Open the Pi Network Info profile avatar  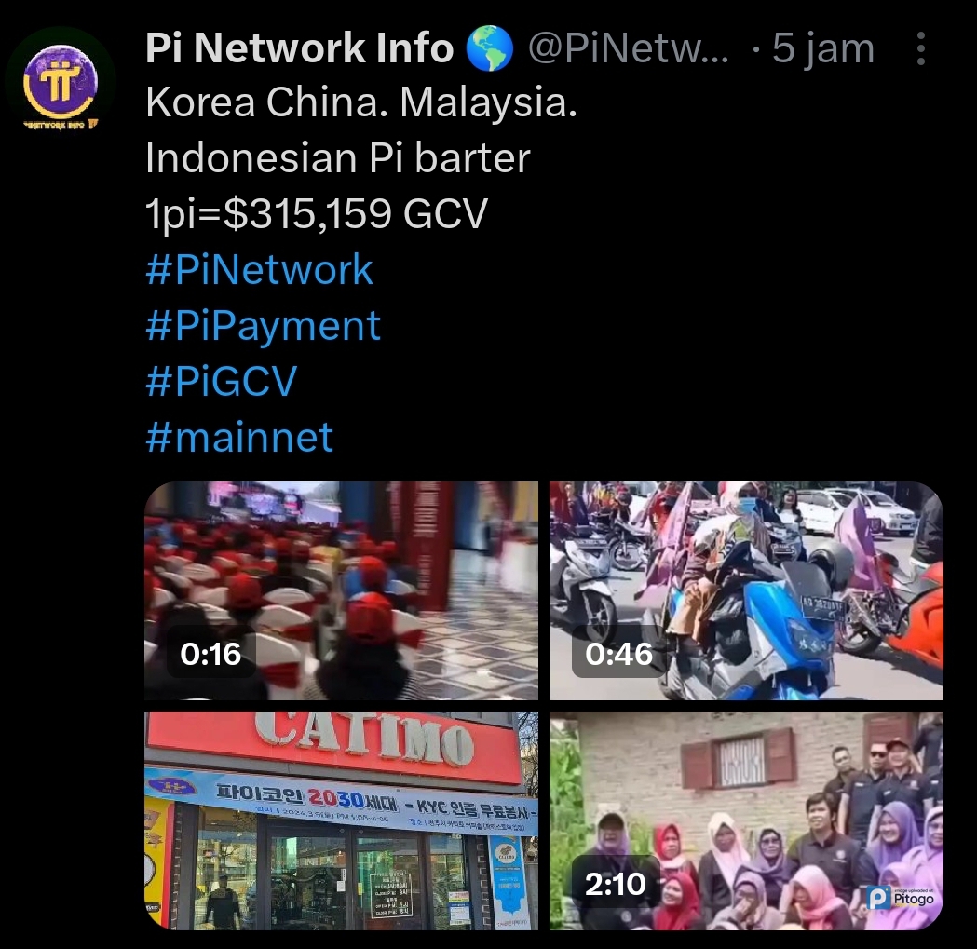(x=61, y=84)
